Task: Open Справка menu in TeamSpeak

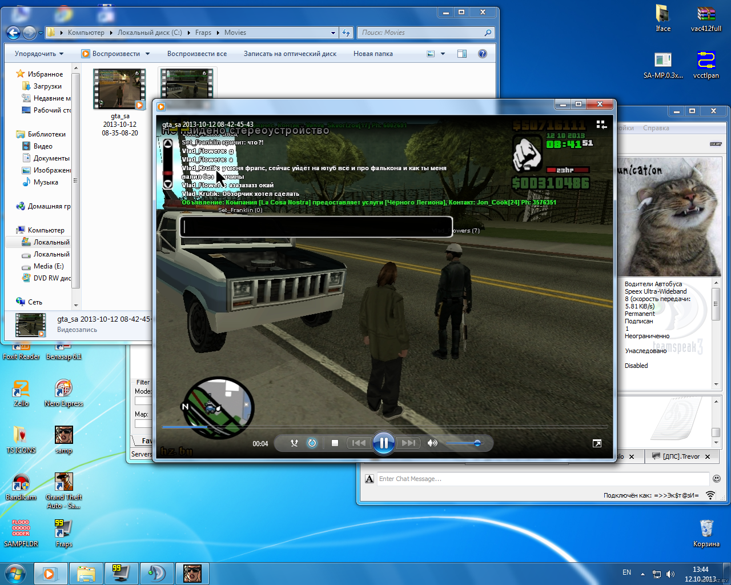Action: pyautogui.click(x=656, y=128)
